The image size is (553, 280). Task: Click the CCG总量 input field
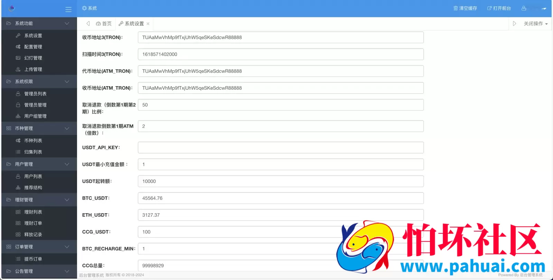[281, 265]
